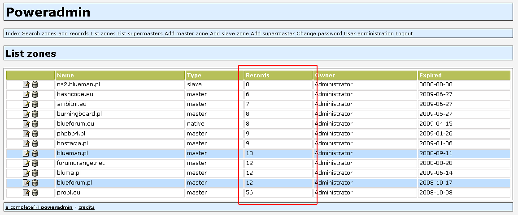
Task: Delete the hashcode.eu zone
Action: click(35, 94)
